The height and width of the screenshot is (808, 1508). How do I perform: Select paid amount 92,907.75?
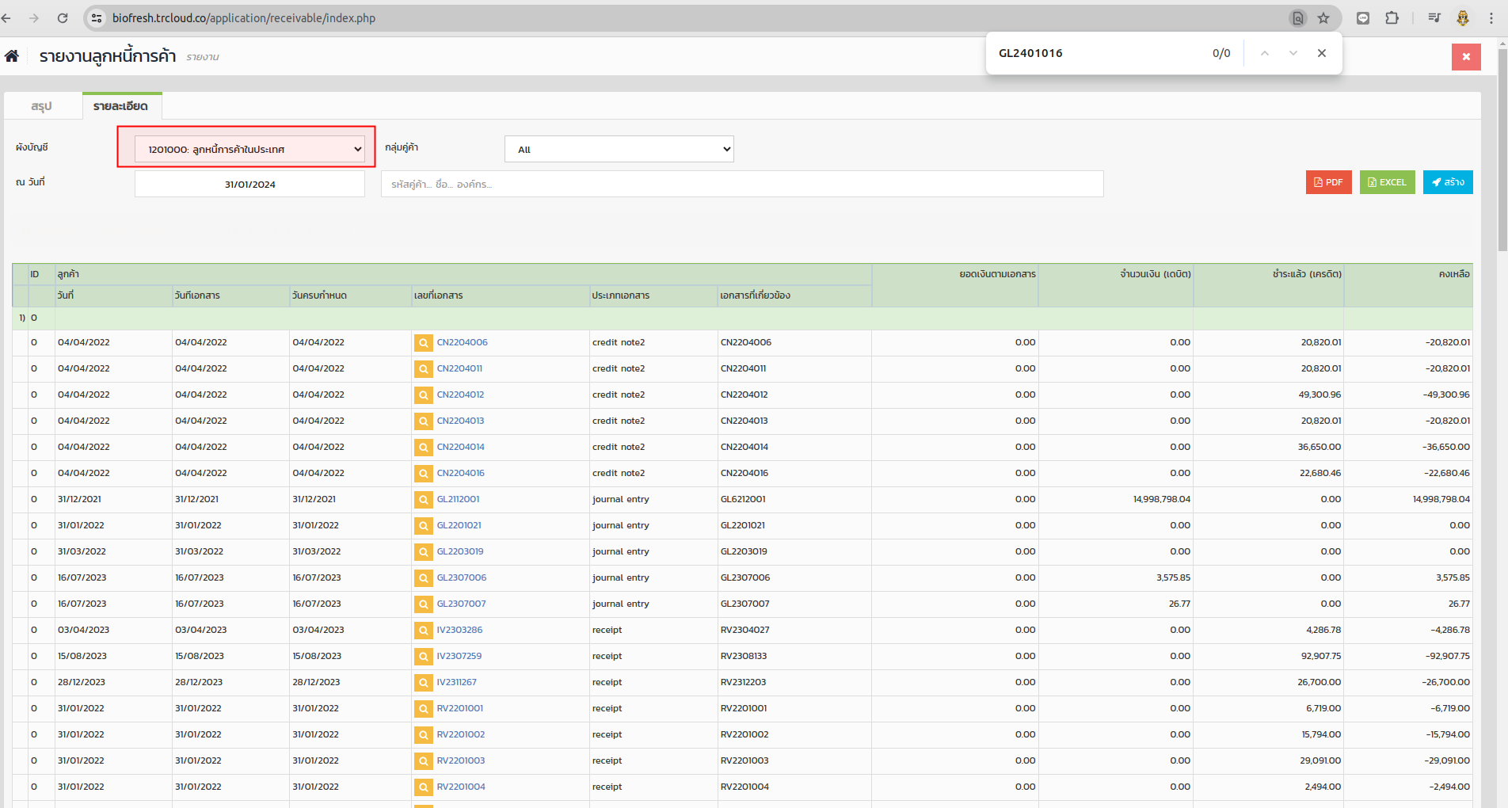click(x=1319, y=656)
